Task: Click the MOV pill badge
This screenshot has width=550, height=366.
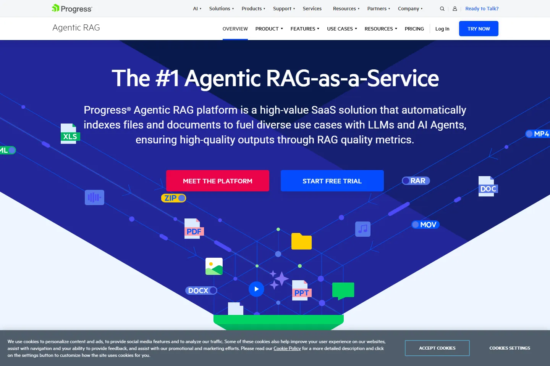Action: click(425, 225)
